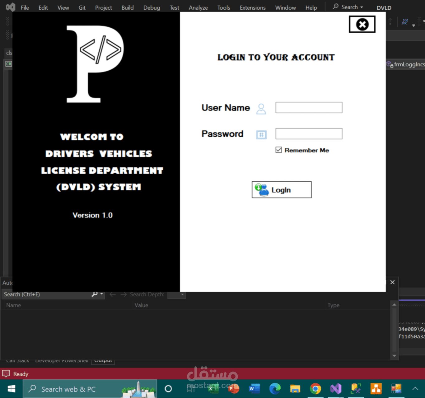Open the Build menu
Screen dimensions: 425x398
pyautogui.click(x=128, y=7)
